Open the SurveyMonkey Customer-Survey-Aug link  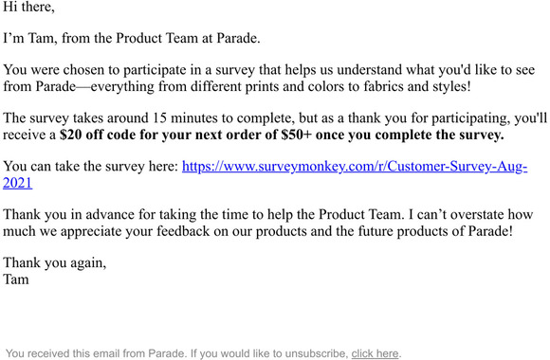click(355, 166)
